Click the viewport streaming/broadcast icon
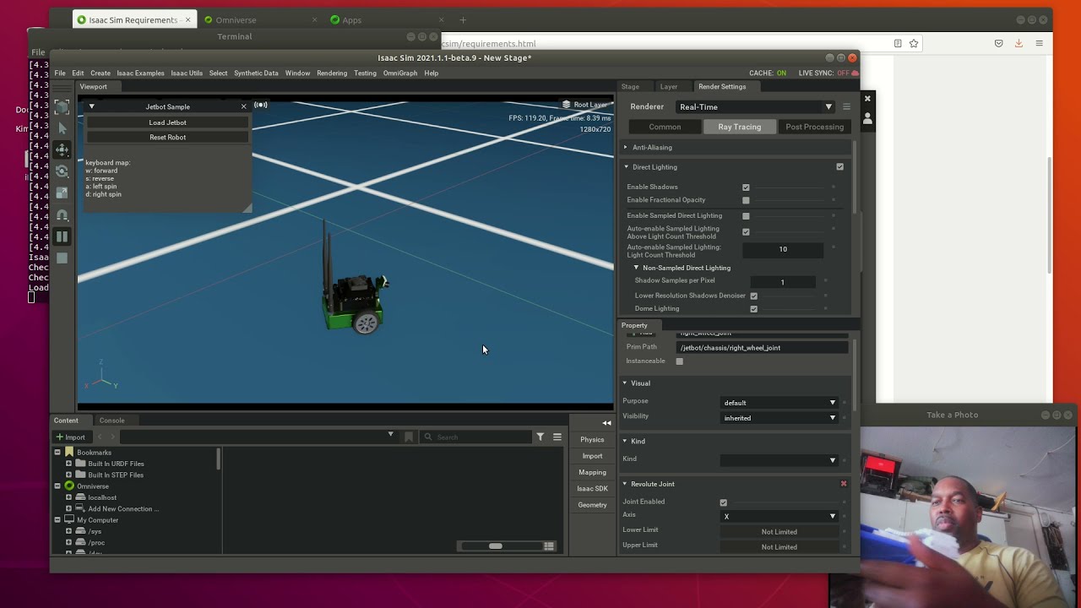This screenshot has height=608, width=1081. pos(261,106)
